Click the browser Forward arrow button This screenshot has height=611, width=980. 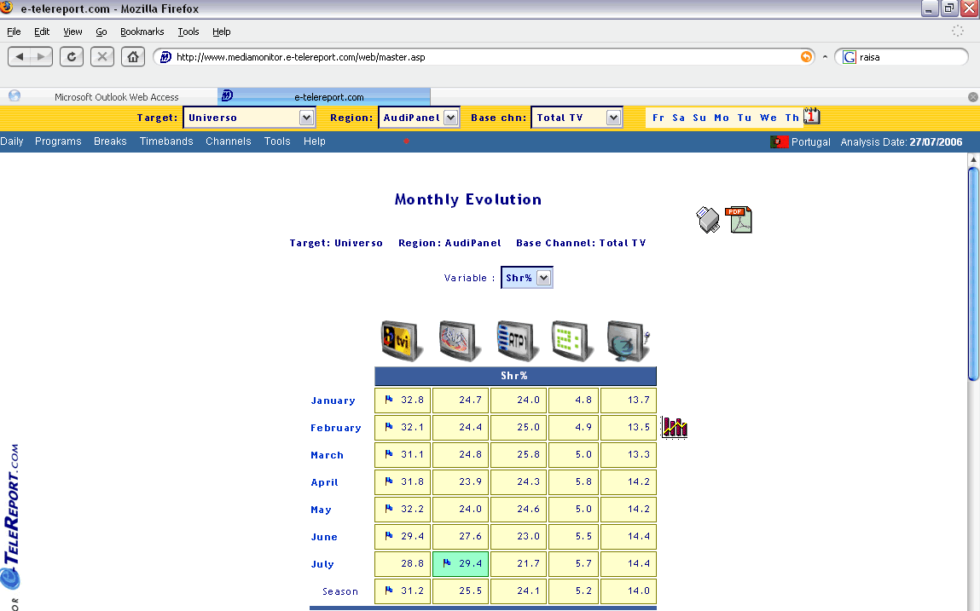pos(41,57)
